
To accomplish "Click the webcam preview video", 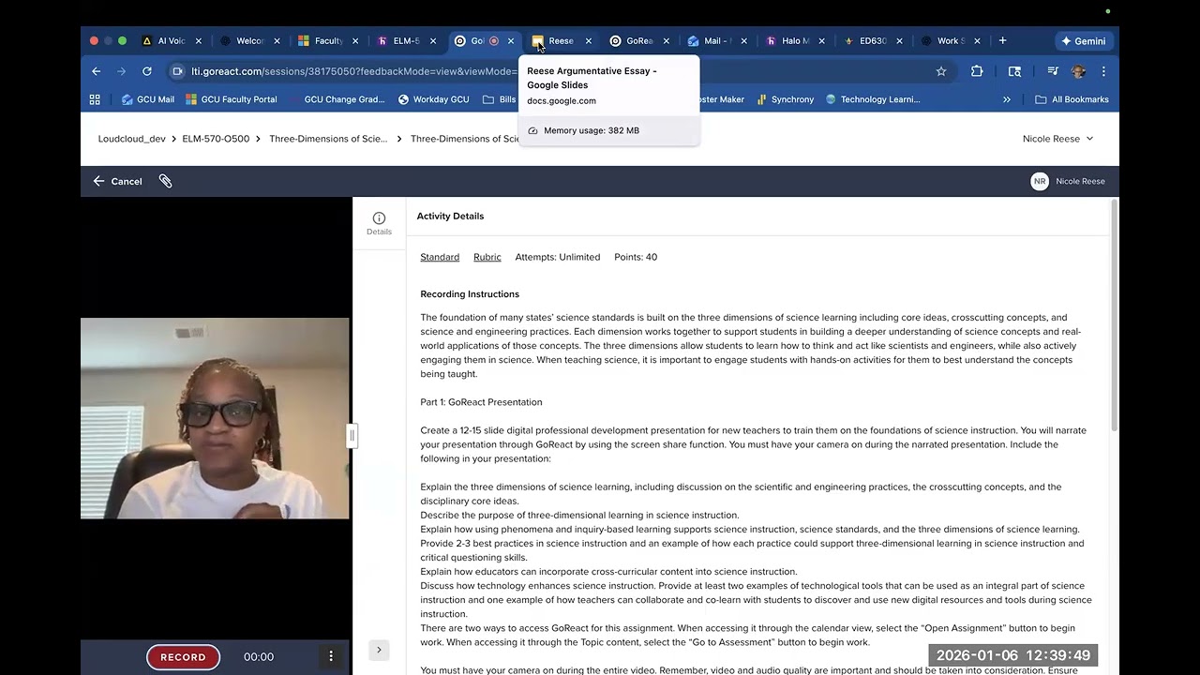I will tap(215, 418).
